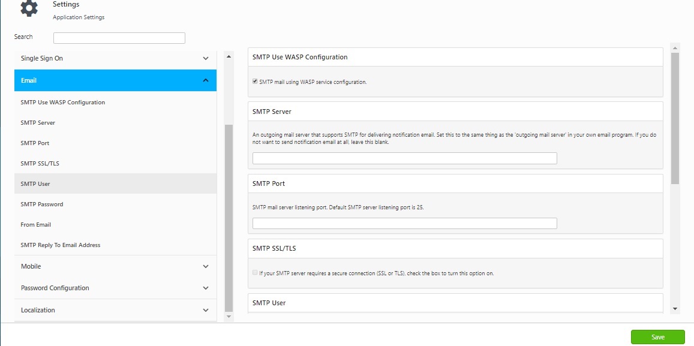Click the Settings gear icon
Viewport: 694px width, 346px height.
point(29,8)
